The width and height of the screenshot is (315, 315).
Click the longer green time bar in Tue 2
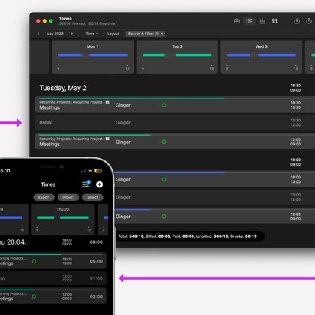click(x=193, y=55)
